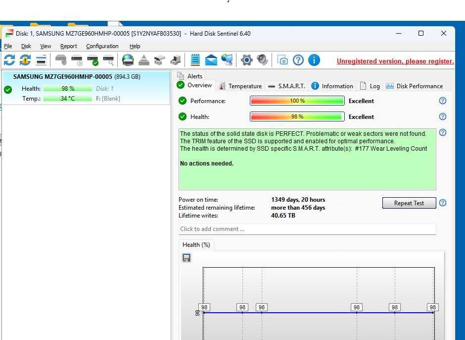Image resolution: width=465 pixels, height=340 pixels.
Task: Click the 'Disk: 1' label in left panel
Action: tap(104, 89)
